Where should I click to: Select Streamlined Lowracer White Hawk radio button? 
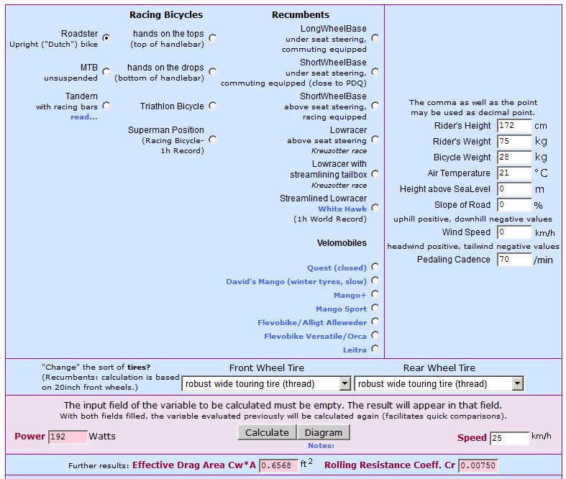pyautogui.click(x=375, y=208)
